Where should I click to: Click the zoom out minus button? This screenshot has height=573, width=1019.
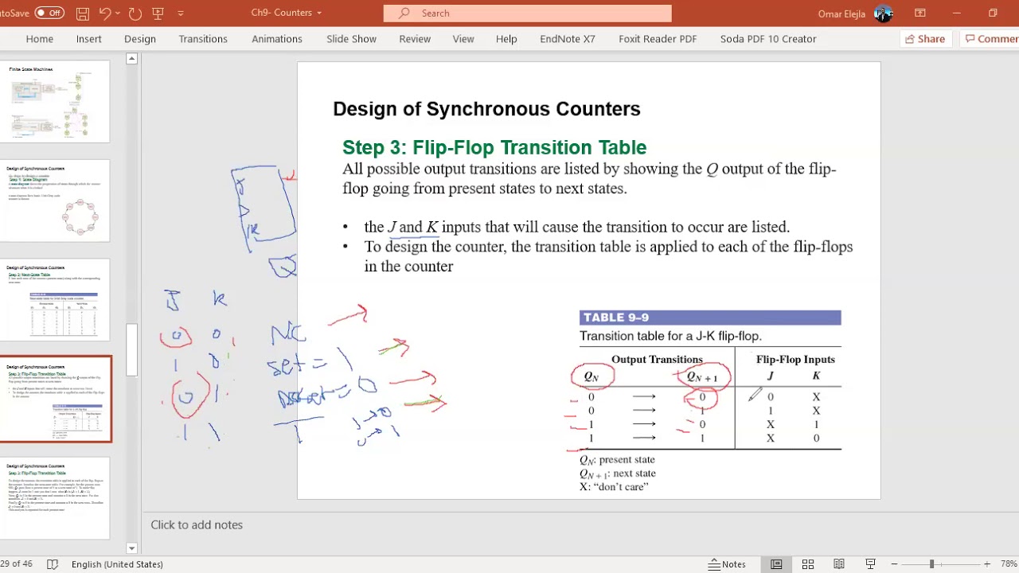[894, 563]
